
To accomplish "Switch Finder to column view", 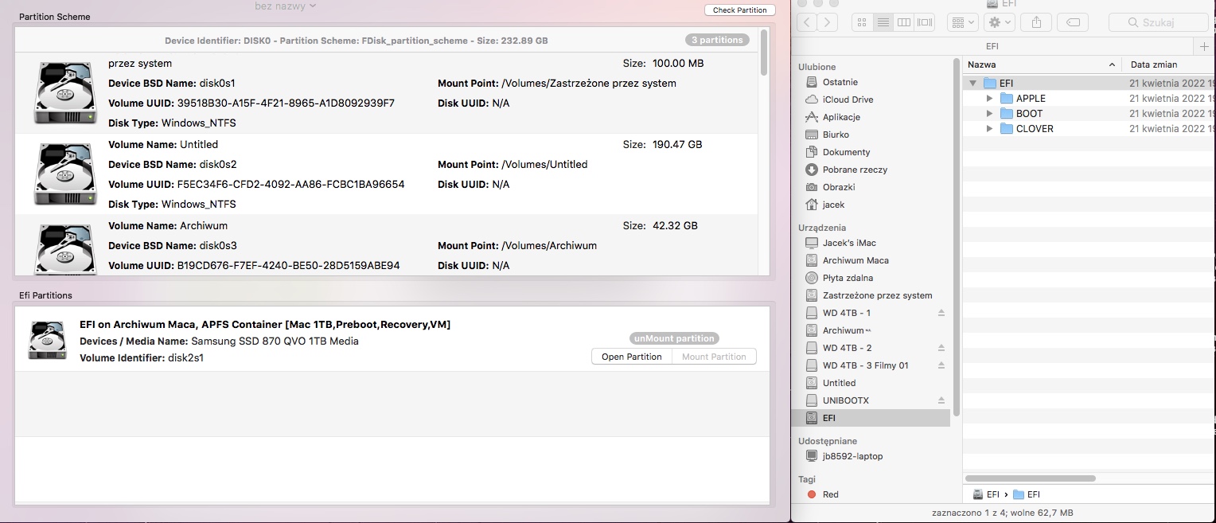I will coord(903,22).
